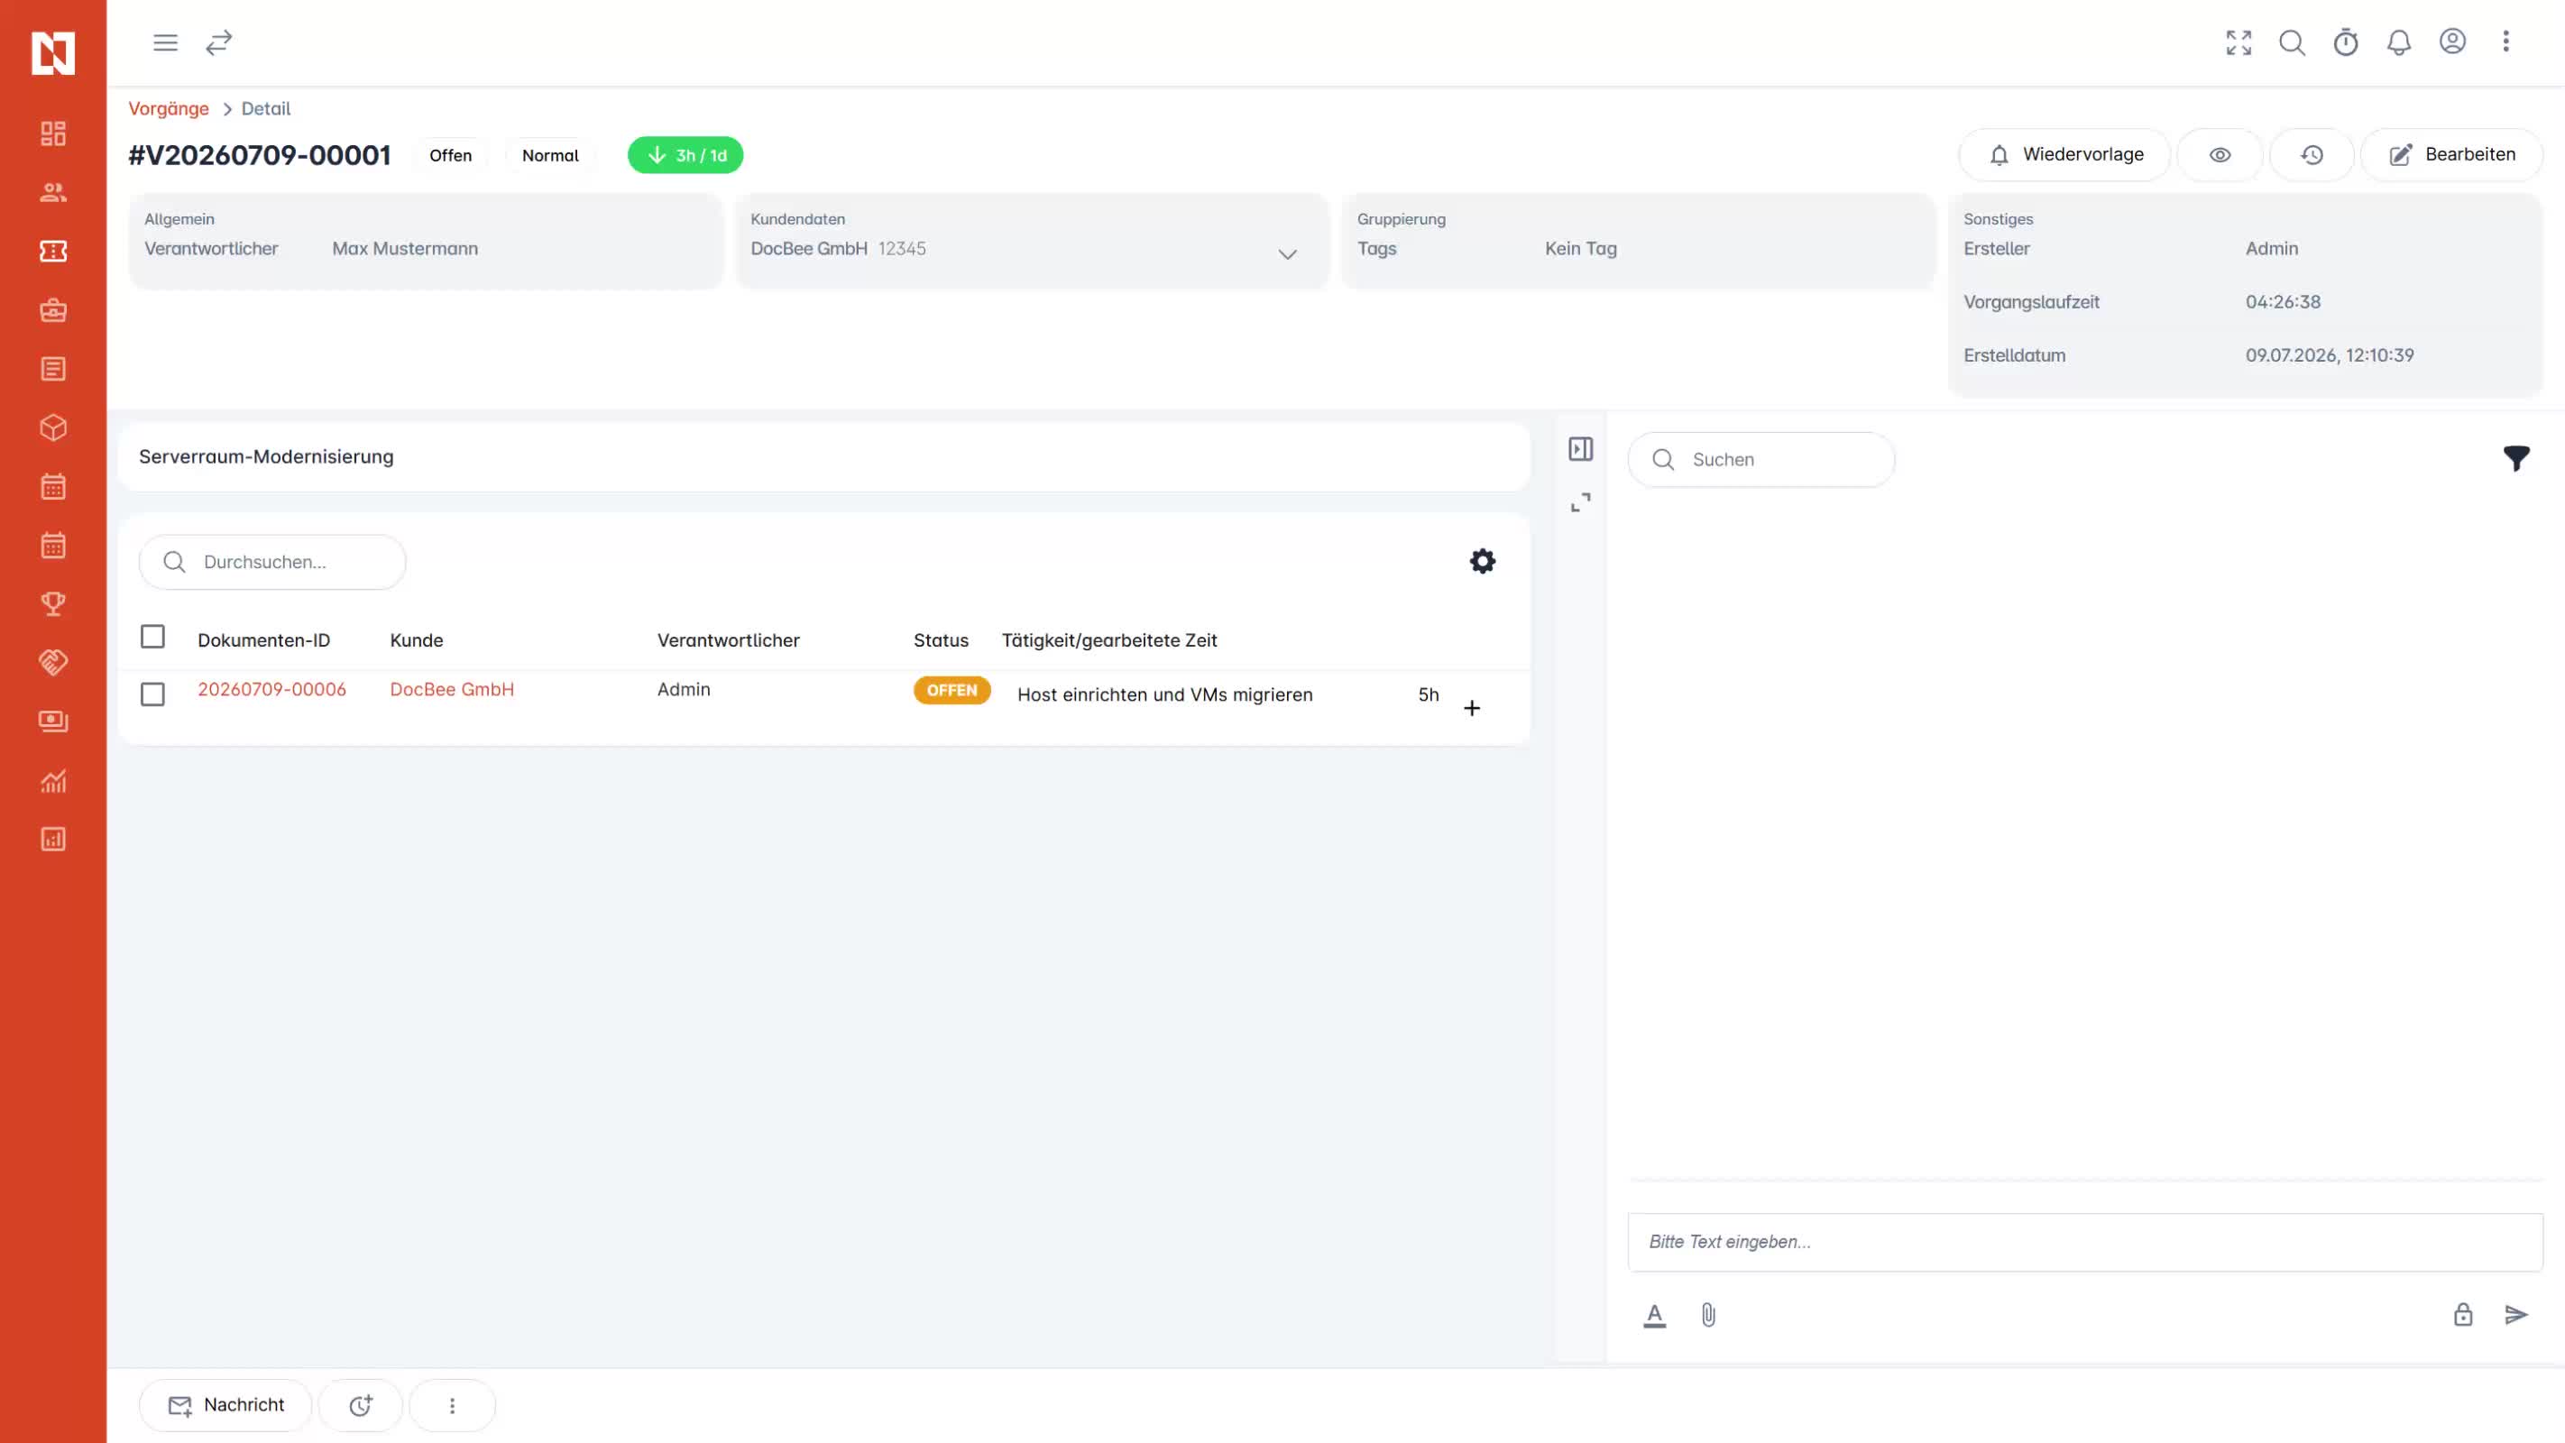Attach a file with paperclip icon
The image size is (2565, 1443).
click(1707, 1316)
